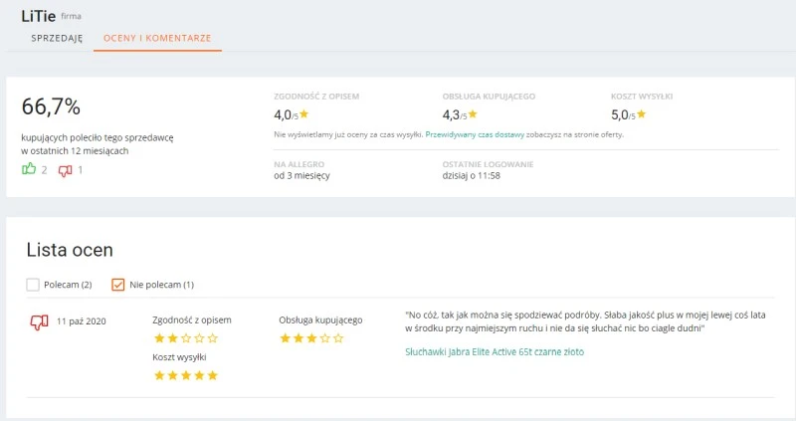Viewport: 796px width, 421px height.
Task: Click the star next to 4,0 rating
Action: [304, 114]
